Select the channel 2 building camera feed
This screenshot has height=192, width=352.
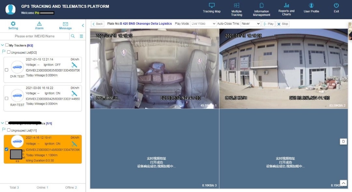click(x=284, y=69)
